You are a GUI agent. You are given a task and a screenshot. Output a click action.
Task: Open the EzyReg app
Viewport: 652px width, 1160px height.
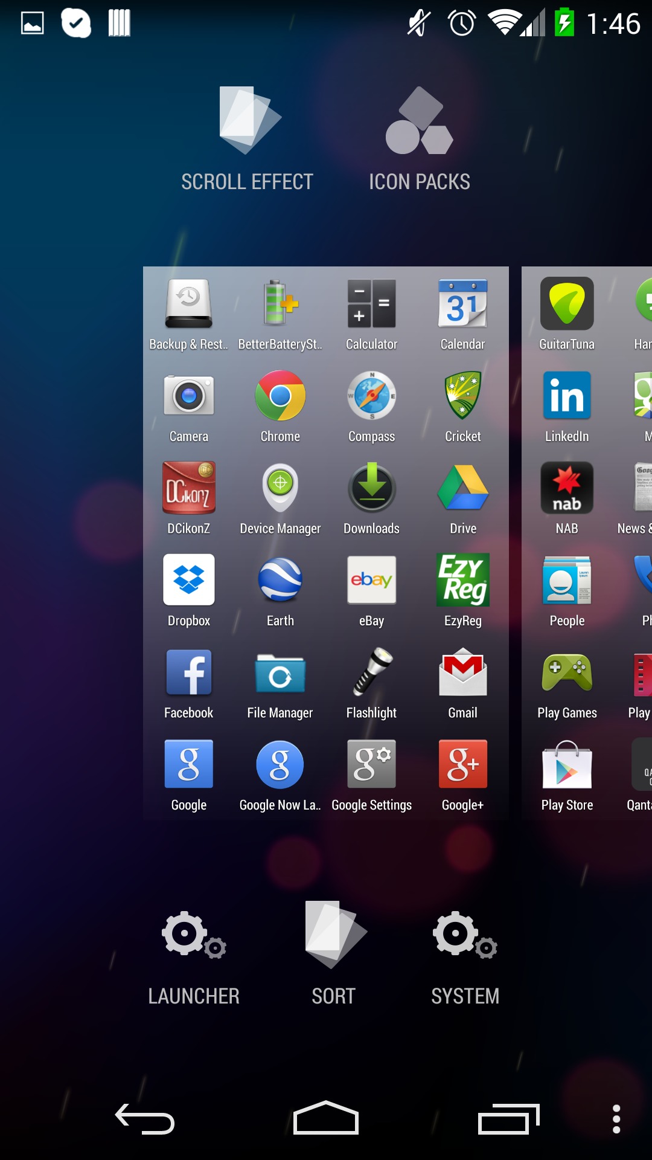point(462,591)
